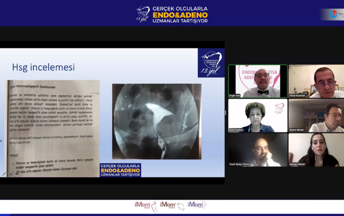Click the 'Hsg incelemesi' slide title
The height and width of the screenshot is (216, 344).
43,67
